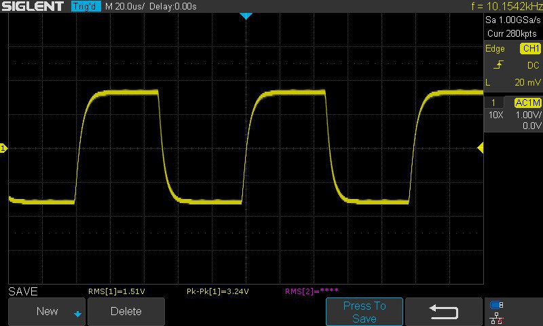
Task: Click the Trig'd status indicator
Action: 86,6
